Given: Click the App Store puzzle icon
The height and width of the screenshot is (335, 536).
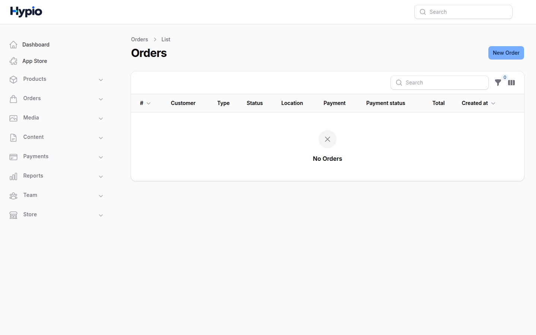Looking at the screenshot, I should coord(13,61).
